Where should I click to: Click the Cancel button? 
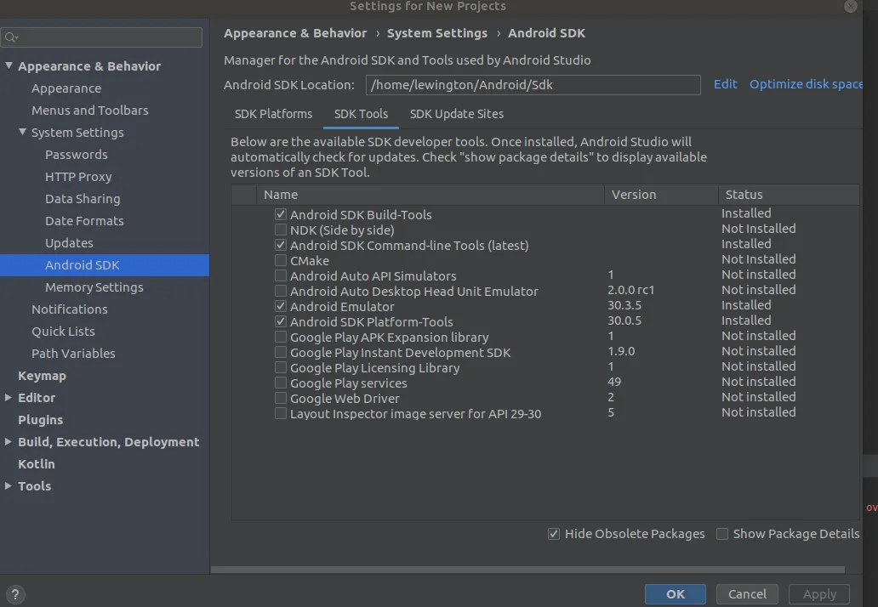coord(747,594)
